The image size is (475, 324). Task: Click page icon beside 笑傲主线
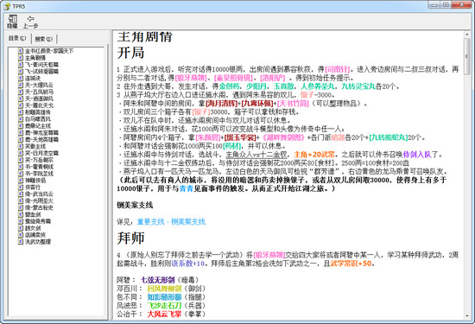pyautogui.click(x=21, y=146)
